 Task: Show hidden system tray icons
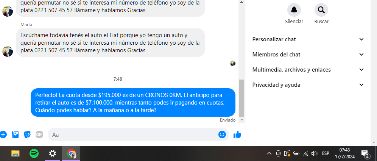point(269,153)
